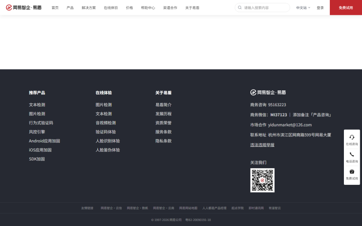362x226 pixels.
Task: Open 图片检测 under 在线体验 column
Action: (x=104, y=105)
